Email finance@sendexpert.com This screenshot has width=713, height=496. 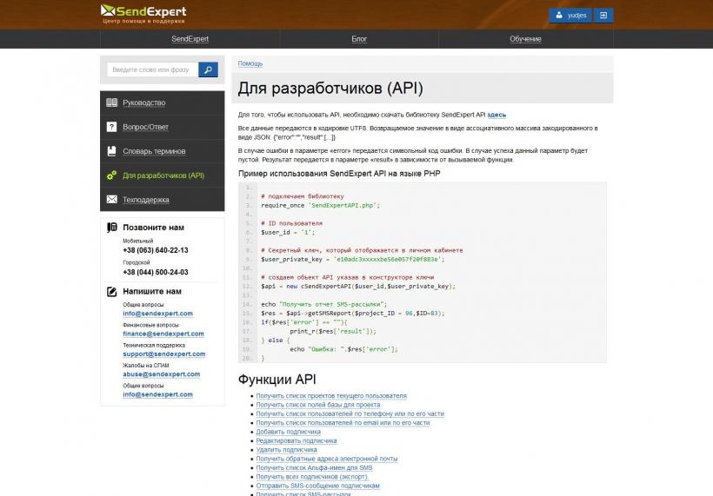click(163, 334)
